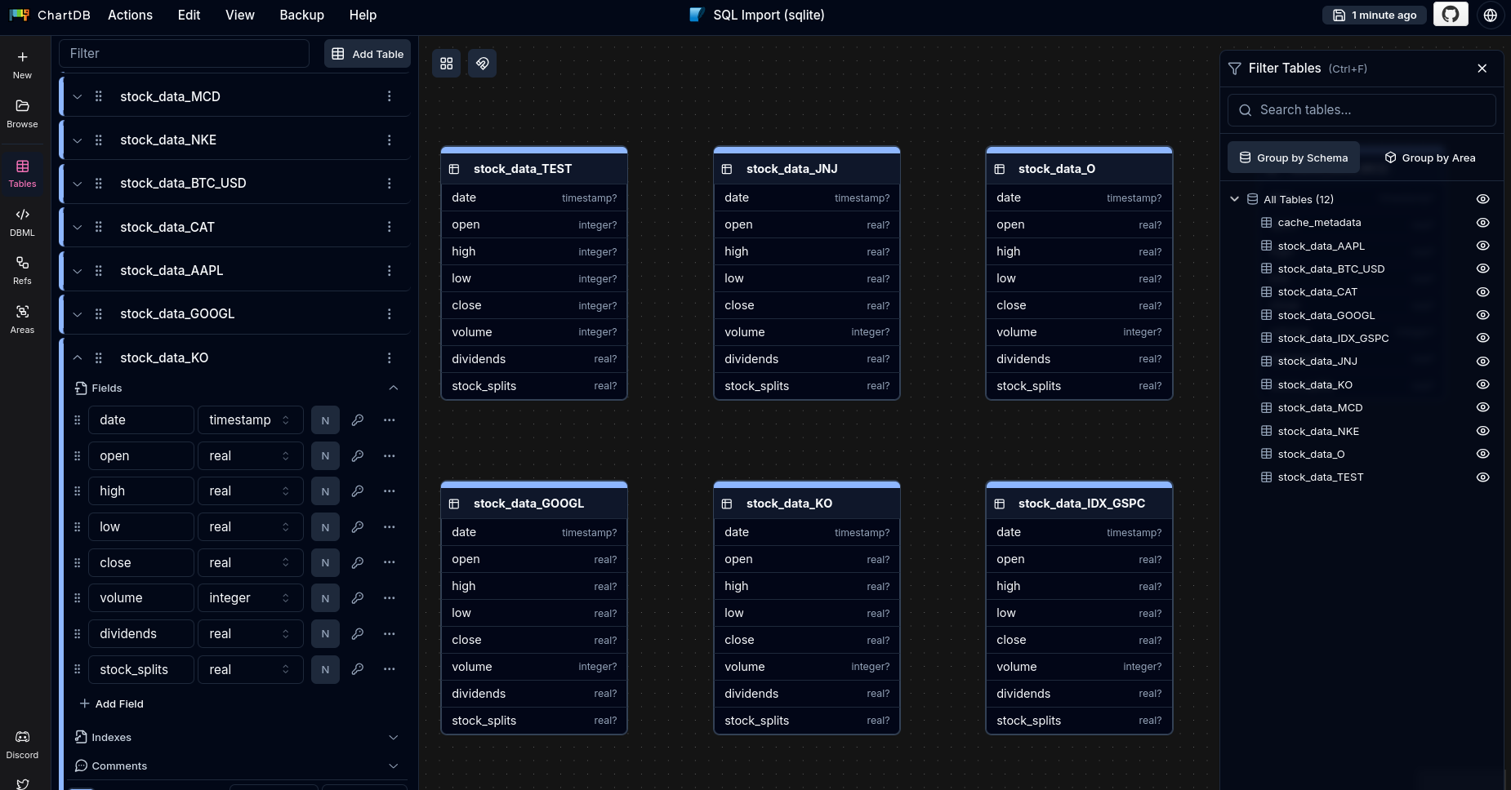This screenshot has width=1511, height=790.
Task: Open the type dropdown for date field
Action: (x=250, y=420)
